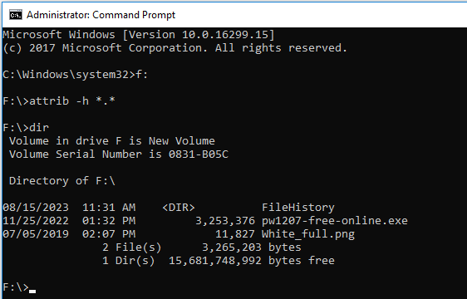
Task: Click the FileHistory directory entry
Action: pyautogui.click(x=298, y=208)
